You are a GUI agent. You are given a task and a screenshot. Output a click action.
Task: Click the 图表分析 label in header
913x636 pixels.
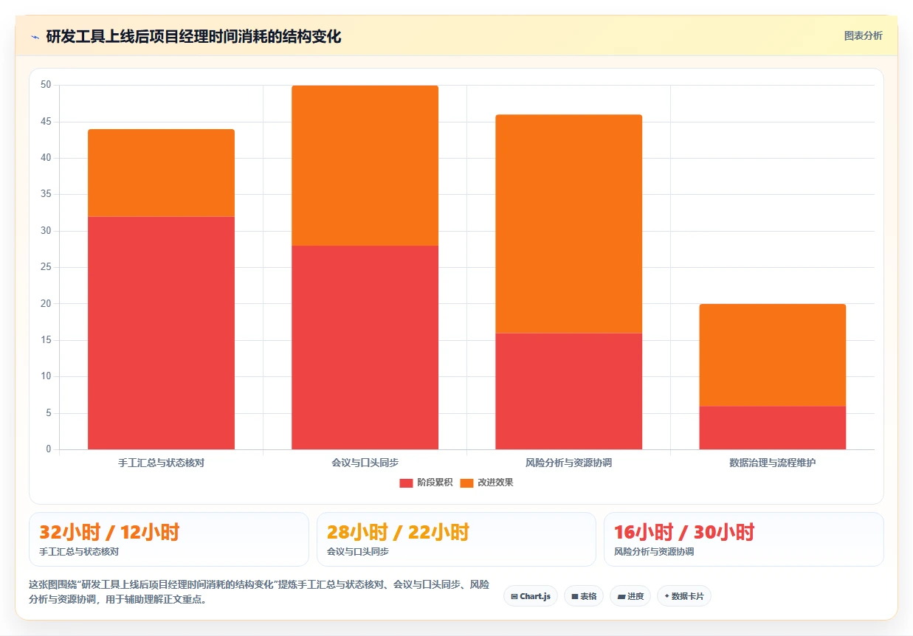(863, 35)
